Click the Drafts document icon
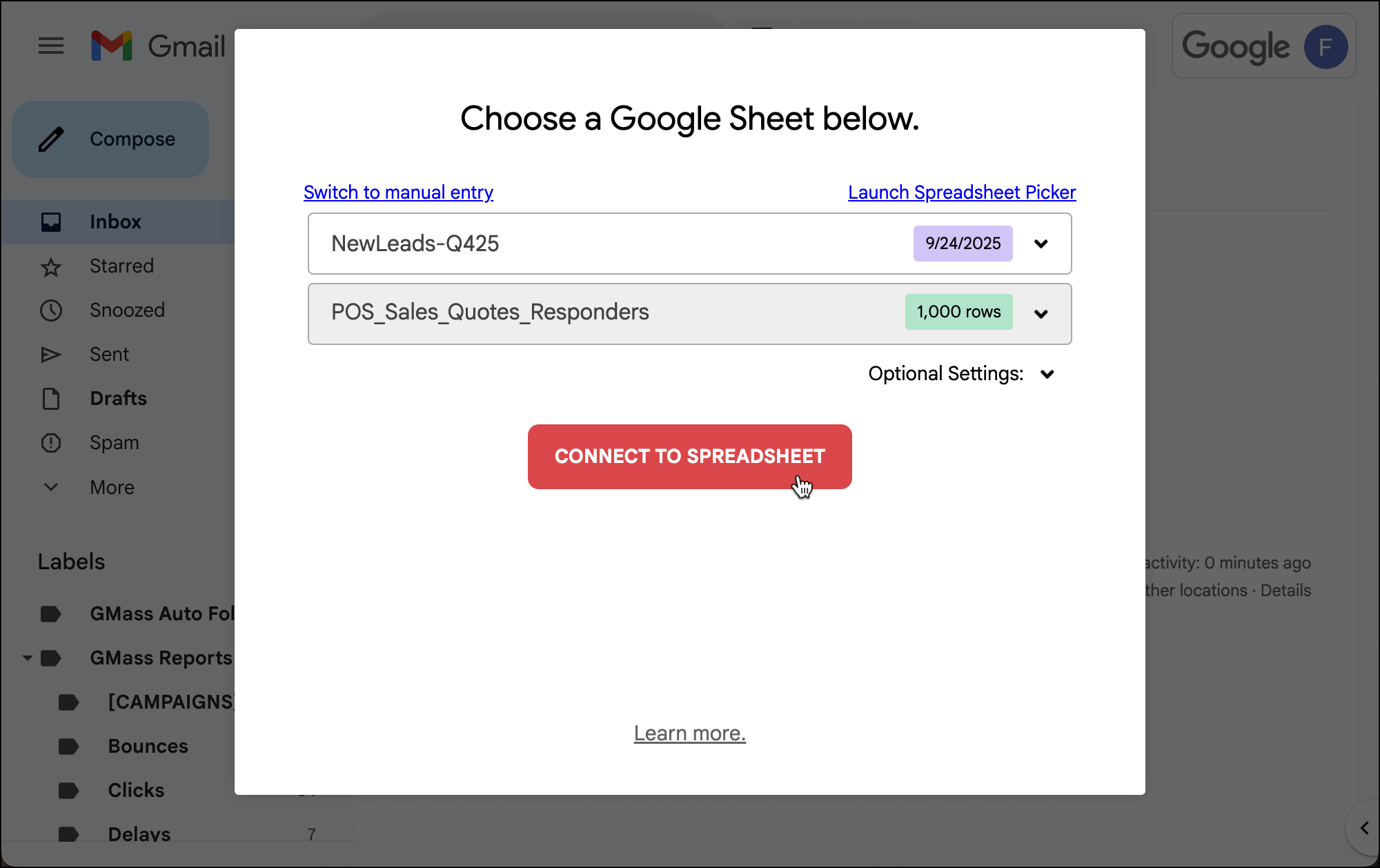The image size is (1380, 868). click(x=51, y=399)
